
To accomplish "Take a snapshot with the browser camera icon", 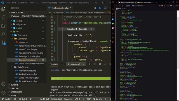I will pyautogui.click(x=160, y=6).
